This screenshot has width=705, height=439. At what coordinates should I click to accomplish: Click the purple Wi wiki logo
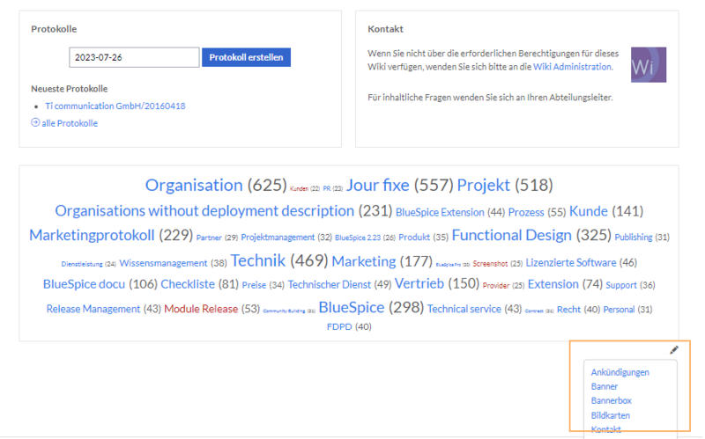click(x=649, y=65)
